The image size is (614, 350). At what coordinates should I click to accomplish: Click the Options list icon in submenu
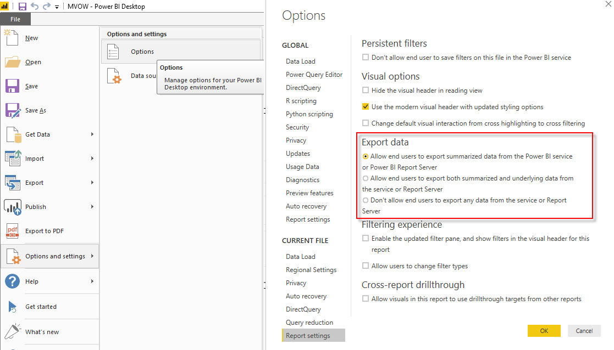click(x=113, y=52)
